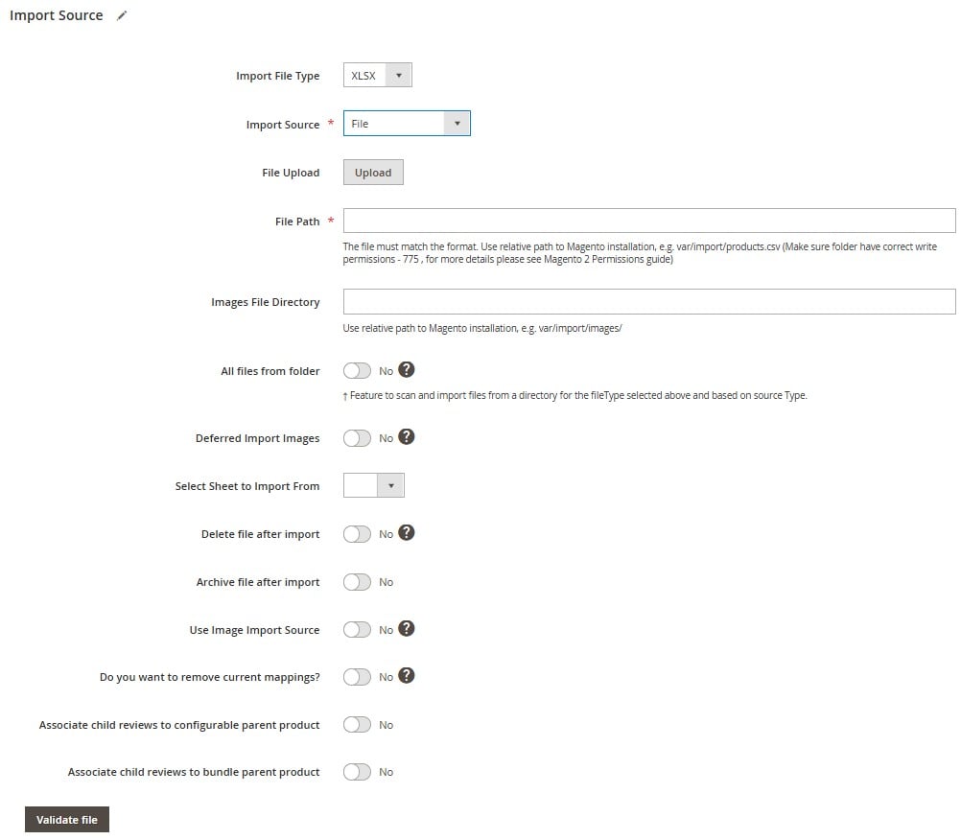Focus the File Path input field
Viewport: 961px width, 840px height.
649,221
